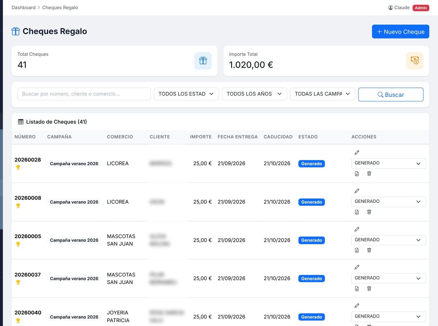The width and height of the screenshot is (438, 326).
Task: Click JOYERIA PATRICIA comercio cell
Action: (x=118, y=316)
